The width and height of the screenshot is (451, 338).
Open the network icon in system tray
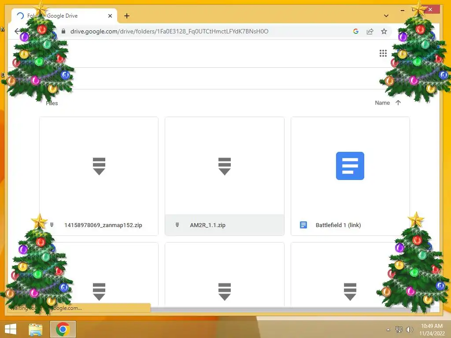point(399,329)
